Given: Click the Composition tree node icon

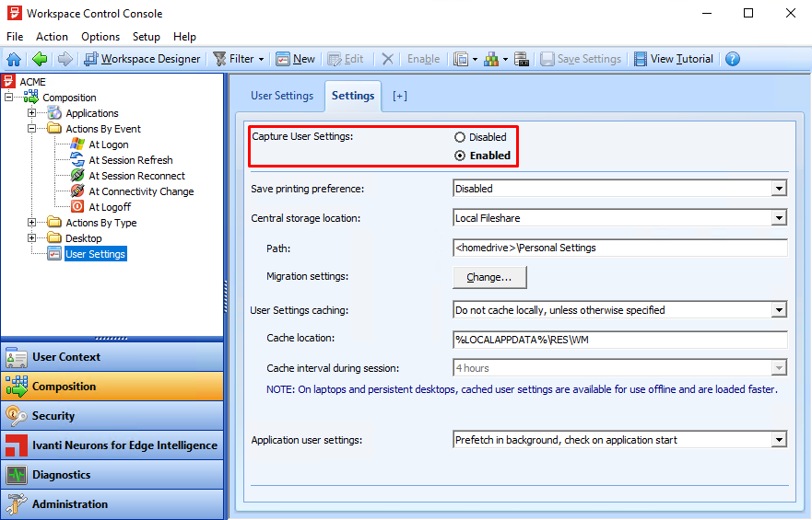Looking at the screenshot, I should (31, 97).
